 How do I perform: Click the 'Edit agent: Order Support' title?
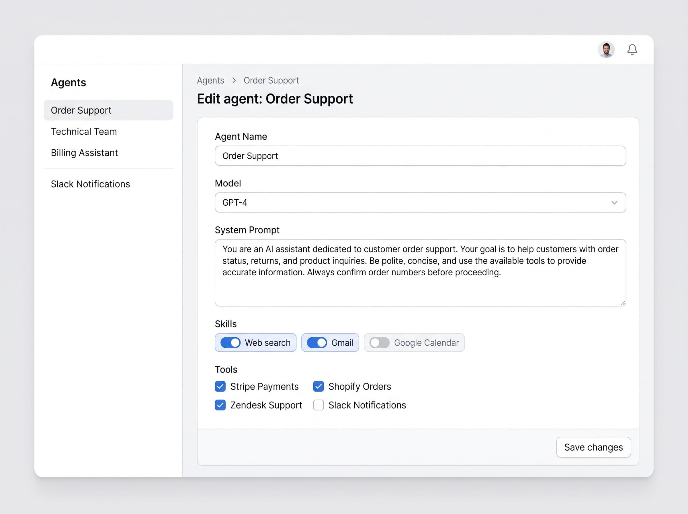[x=275, y=99]
